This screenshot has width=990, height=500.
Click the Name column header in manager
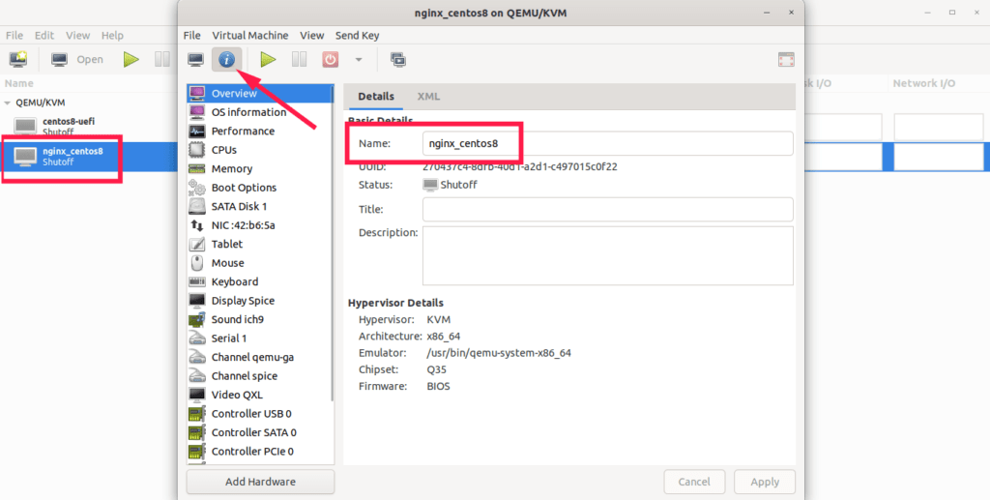[19, 83]
